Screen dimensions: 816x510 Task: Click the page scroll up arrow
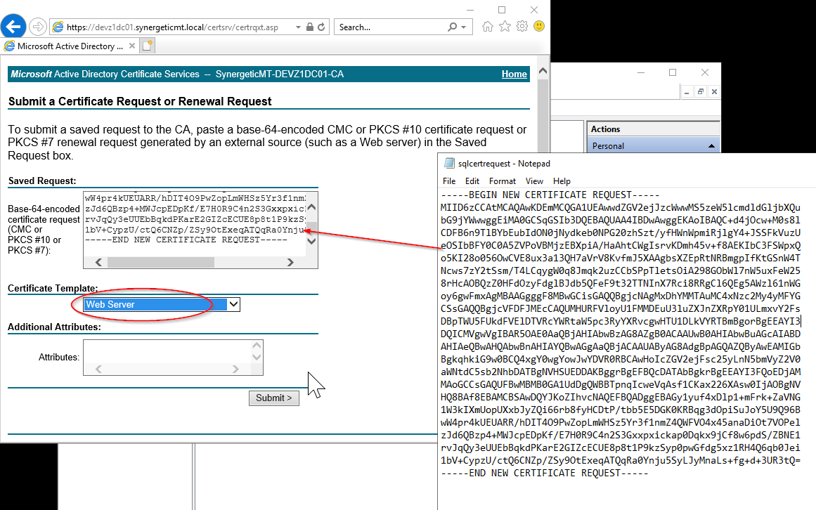click(543, 71)
